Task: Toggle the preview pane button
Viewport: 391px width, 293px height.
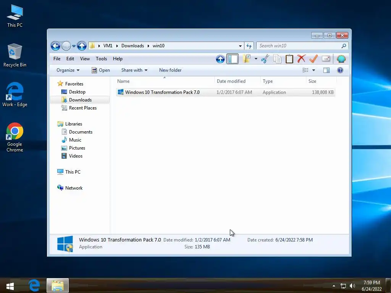Action: [x=326, y=70]
